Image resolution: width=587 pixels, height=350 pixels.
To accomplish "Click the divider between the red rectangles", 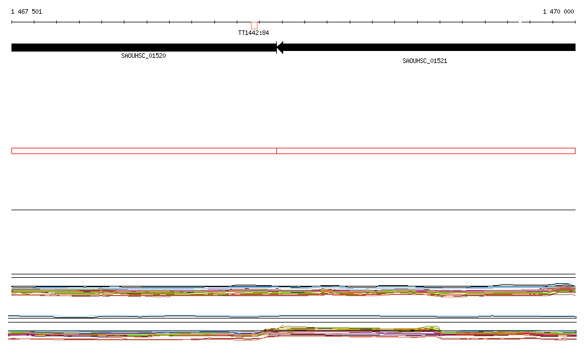I will [276, 151].
